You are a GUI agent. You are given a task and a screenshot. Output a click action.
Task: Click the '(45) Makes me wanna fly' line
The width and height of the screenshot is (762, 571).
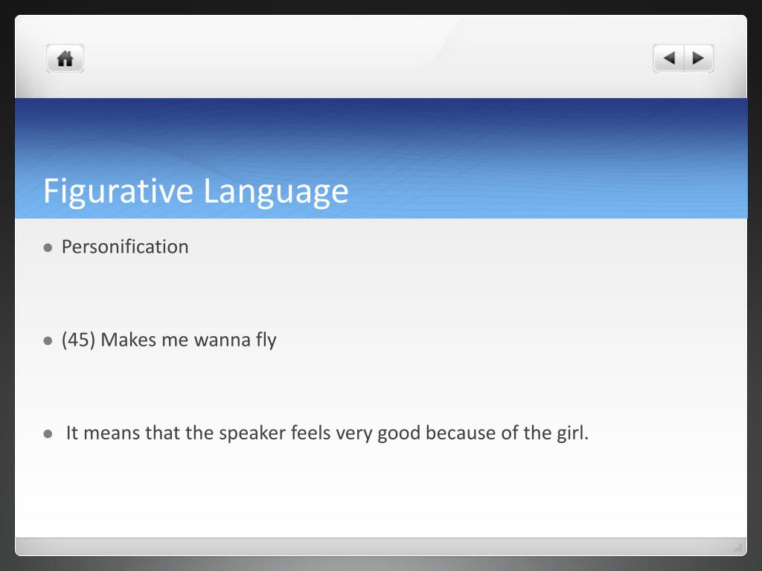tap(169, 340)
